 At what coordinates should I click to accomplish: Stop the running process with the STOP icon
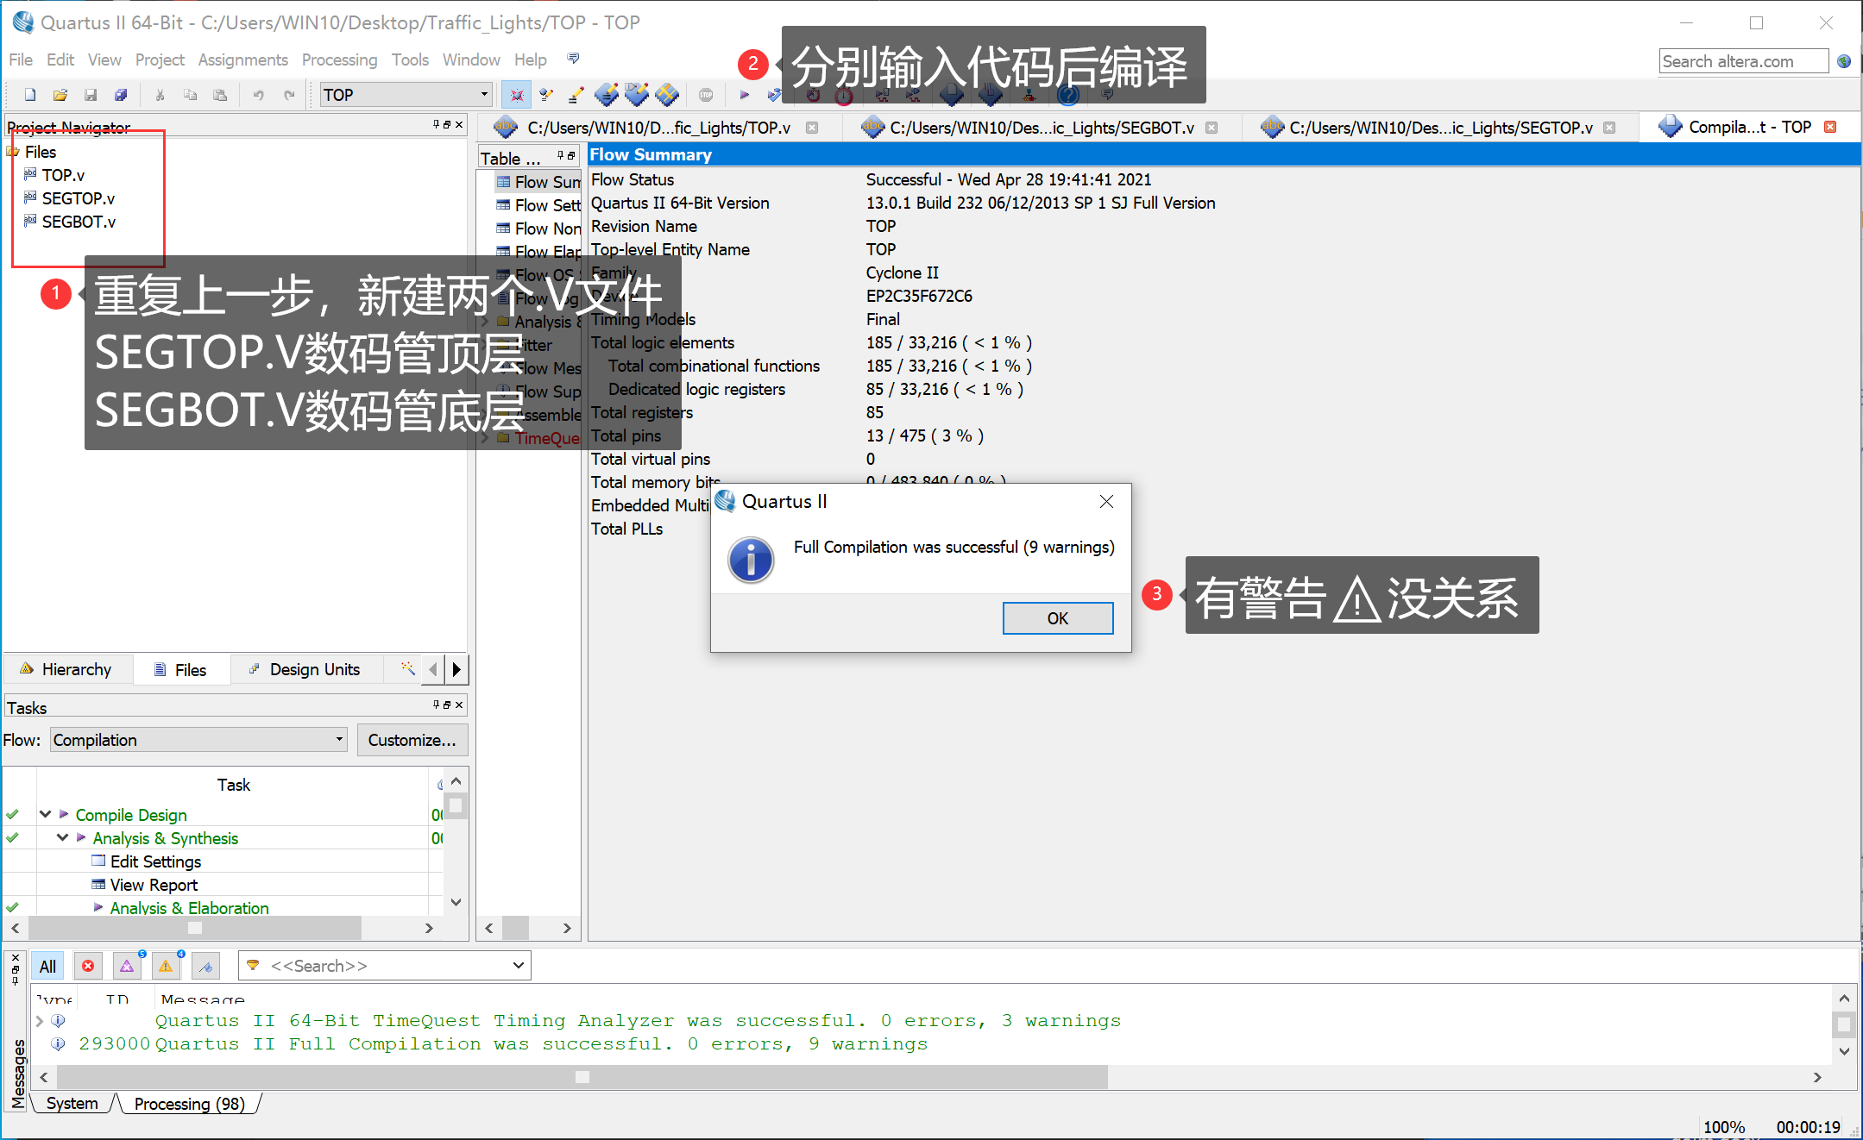(x=706, y=95)
